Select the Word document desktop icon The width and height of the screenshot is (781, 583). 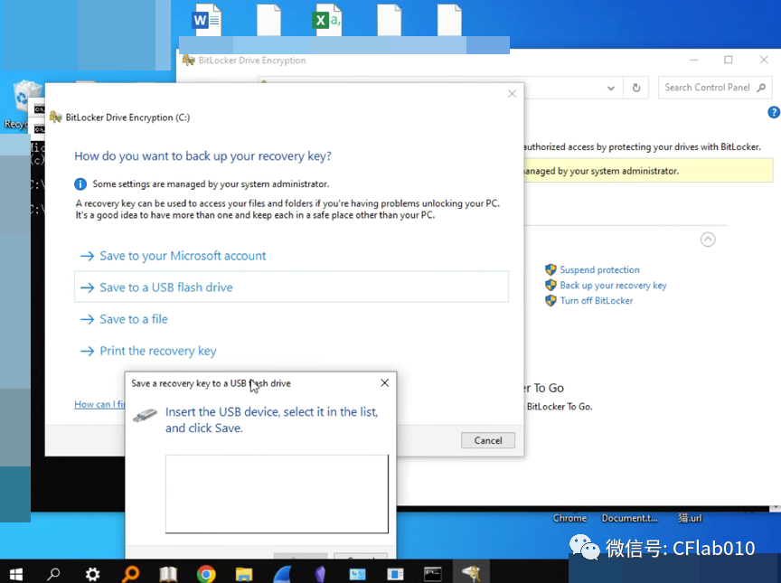click(x=207, y=20)
